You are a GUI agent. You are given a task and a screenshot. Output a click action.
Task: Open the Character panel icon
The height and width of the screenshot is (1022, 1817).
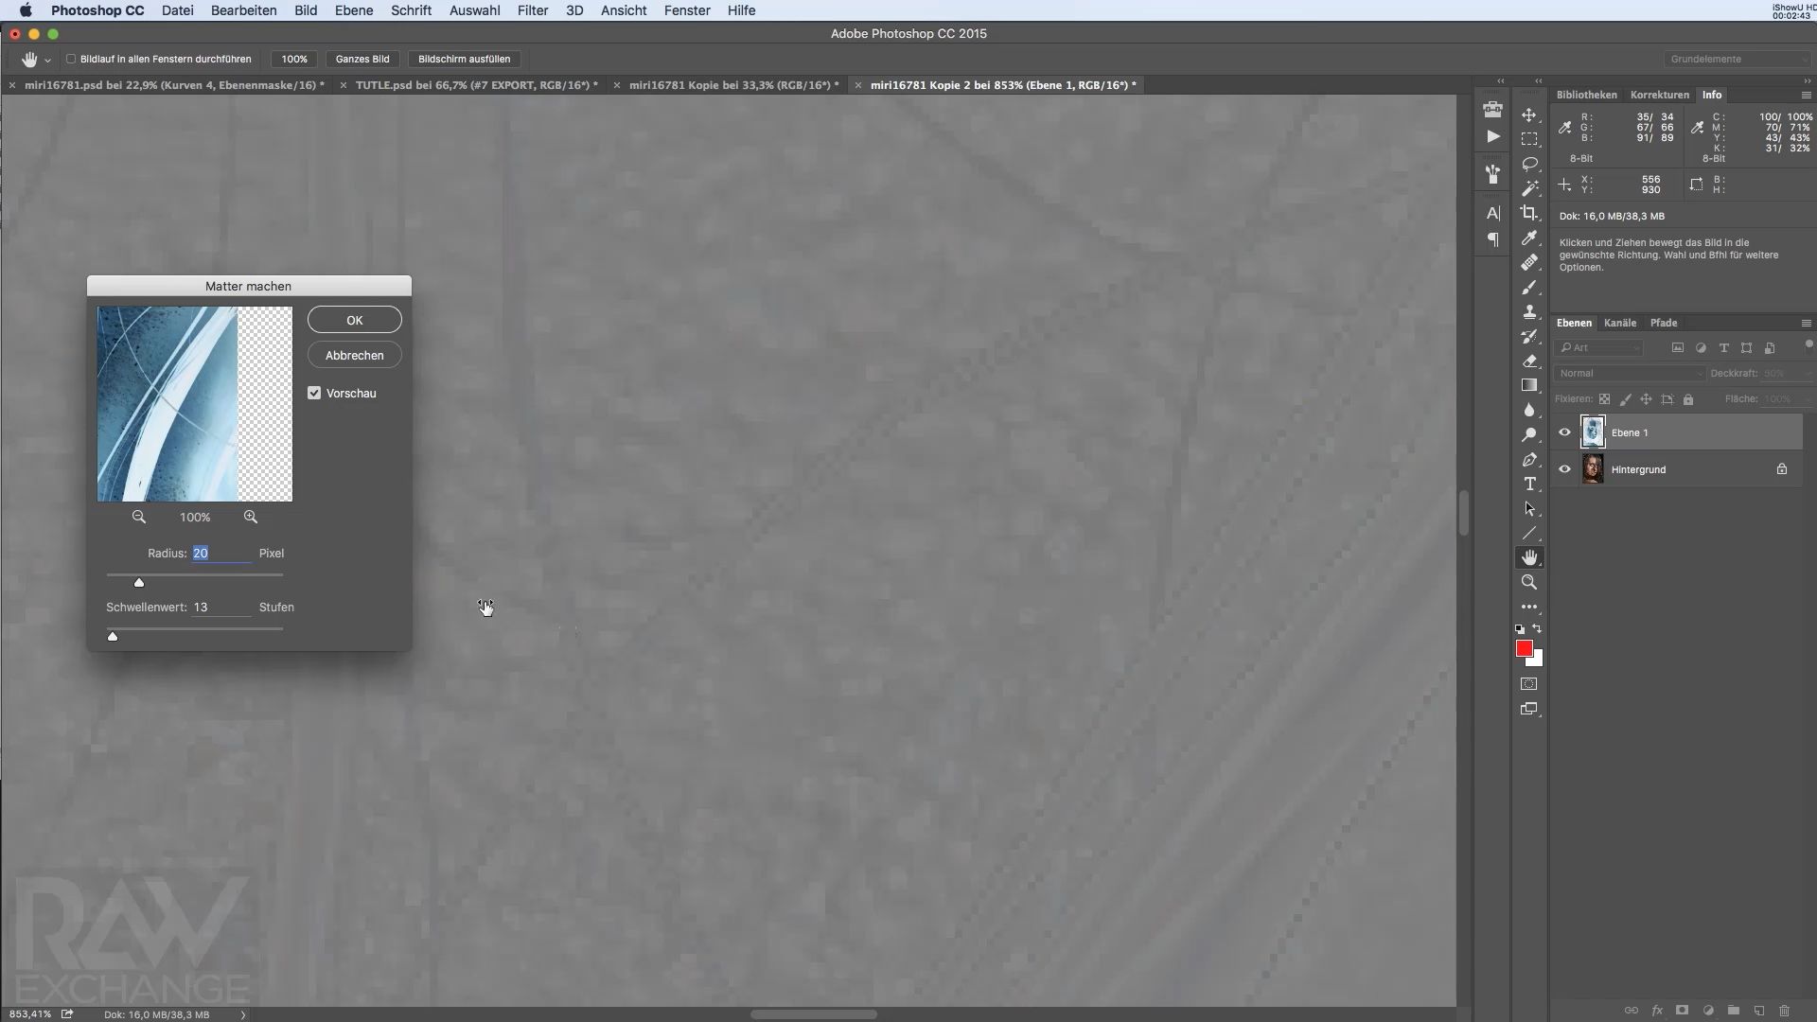[x=1492, y=213]
